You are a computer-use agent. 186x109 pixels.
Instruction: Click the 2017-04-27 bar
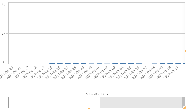point(68,64)
